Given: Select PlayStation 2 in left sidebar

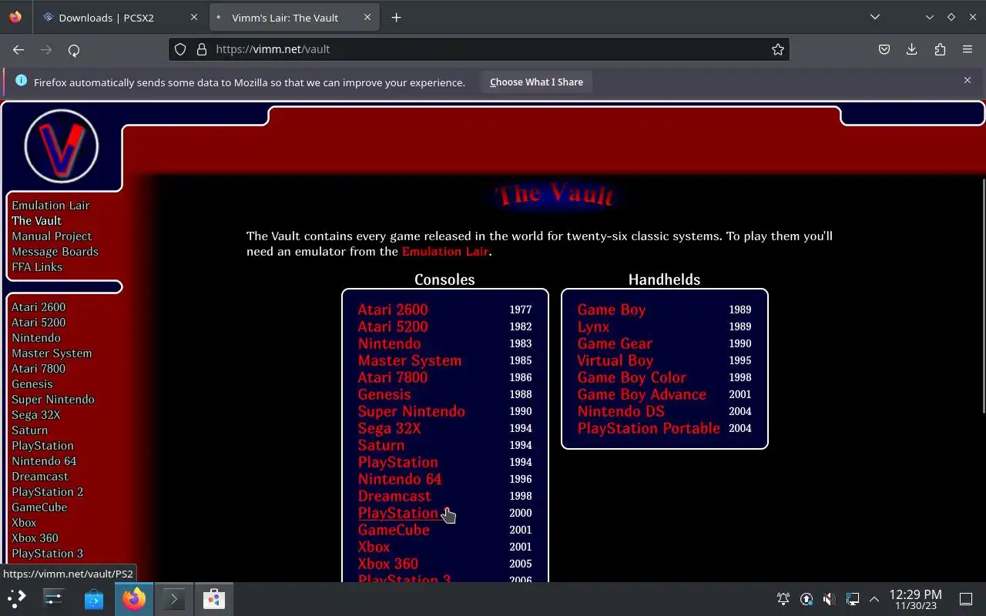Looking at the screenshot, I should click(x=47, y=492).
